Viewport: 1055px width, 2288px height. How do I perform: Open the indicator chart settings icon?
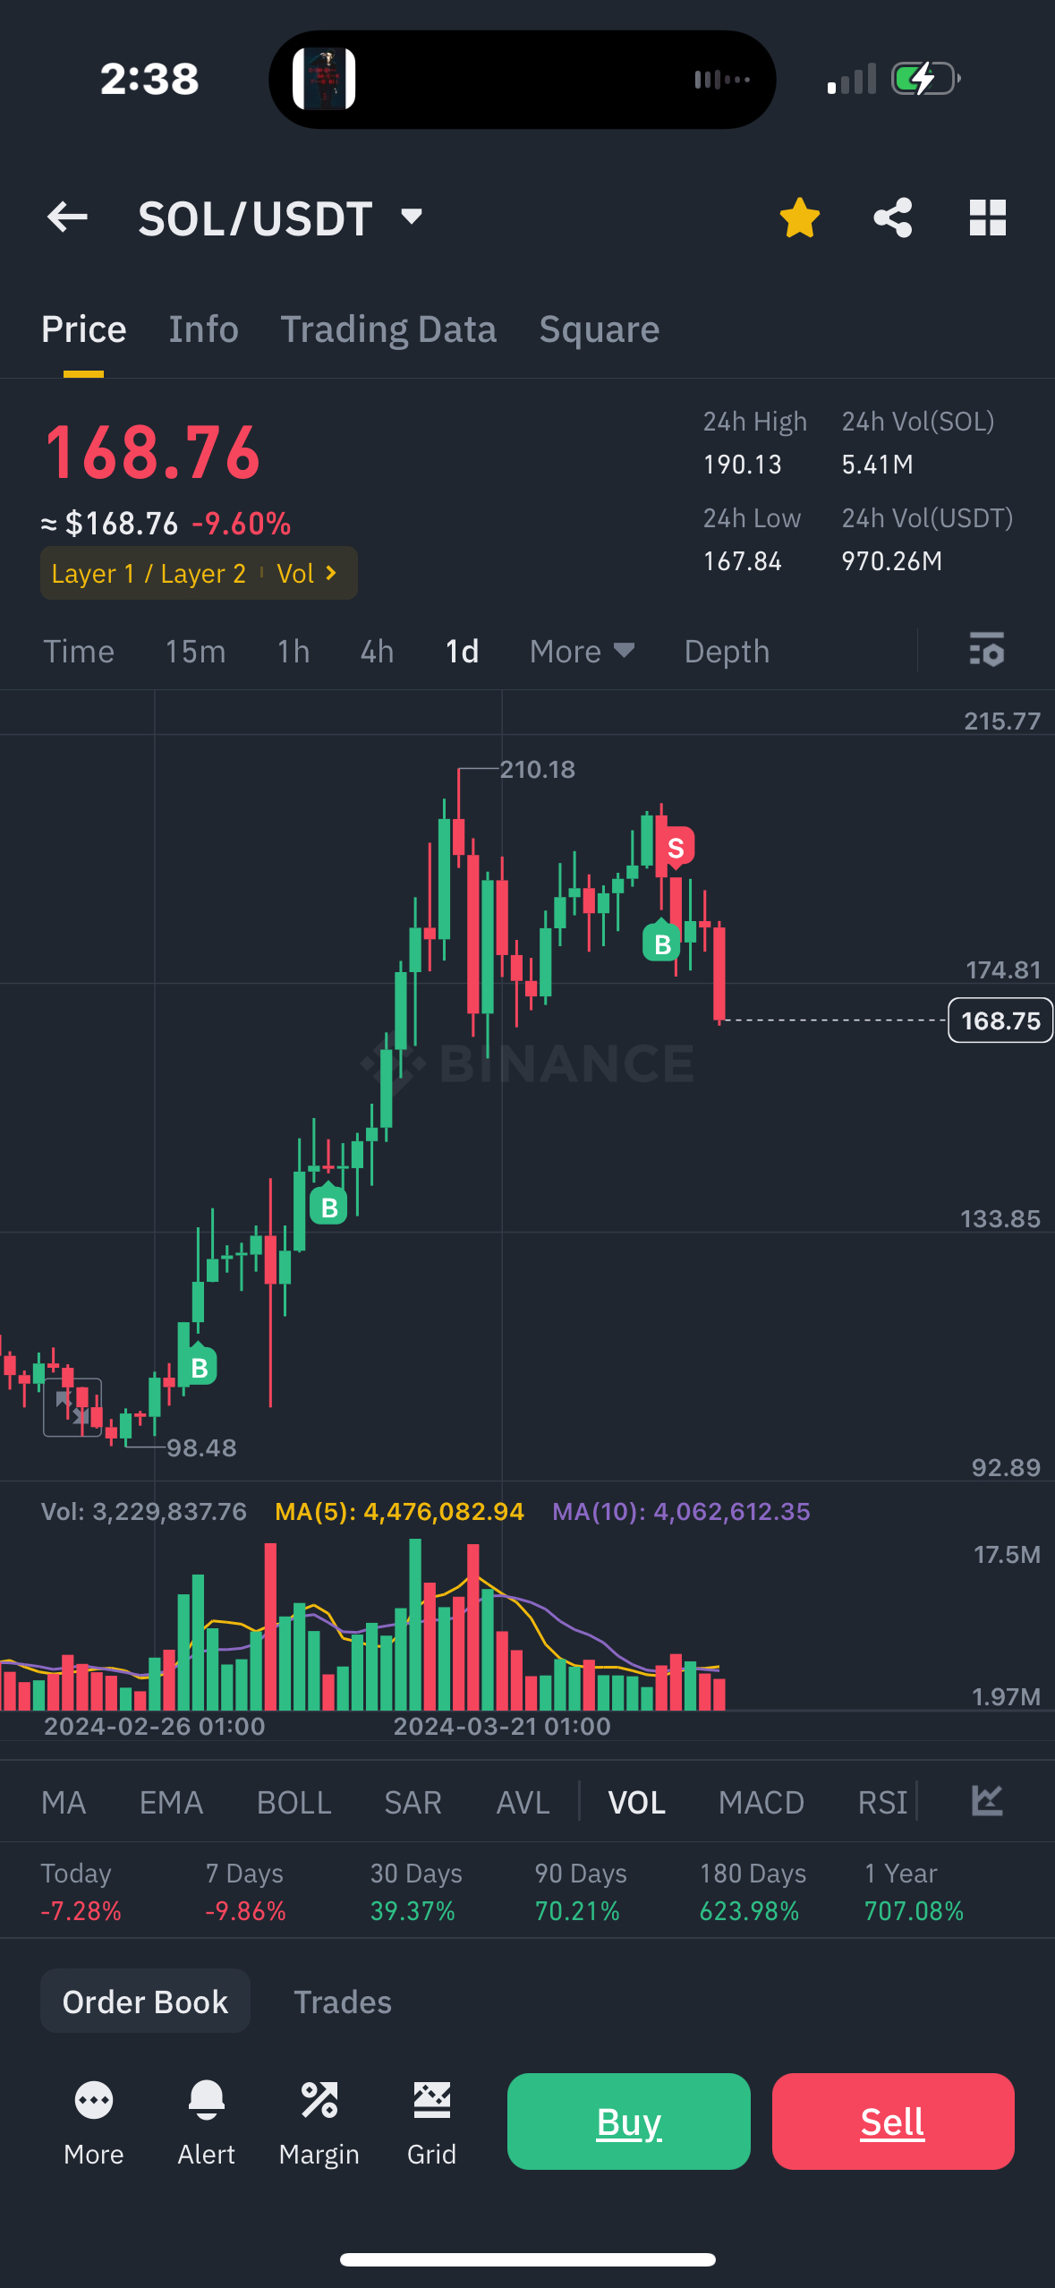click(x=987, y=1800)
